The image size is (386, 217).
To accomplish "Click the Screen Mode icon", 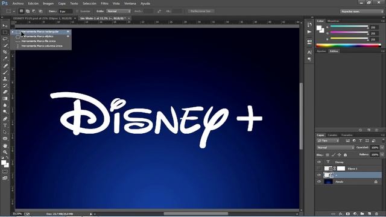I will [5, 178].
